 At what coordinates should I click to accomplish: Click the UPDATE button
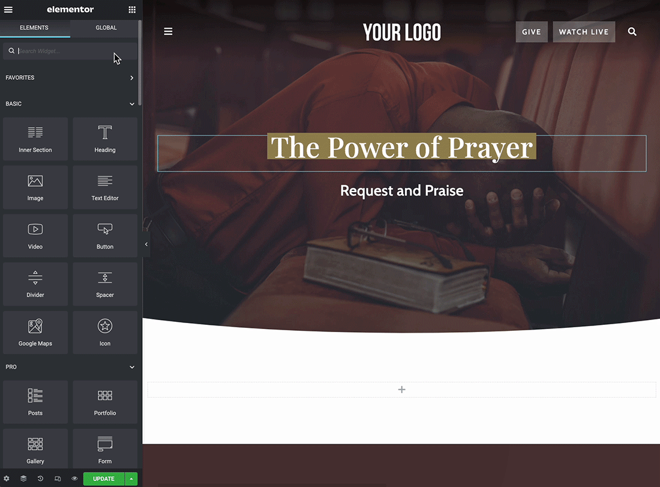[103, 479]
